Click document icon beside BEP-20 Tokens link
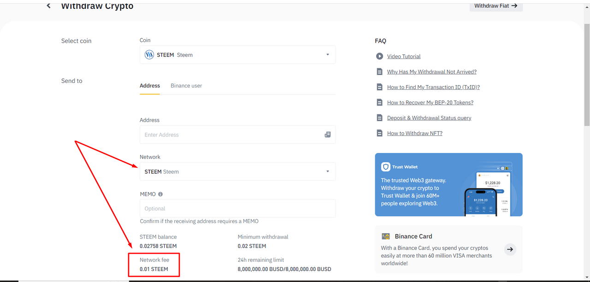The image size is (590, 282). tap(379, 102)
